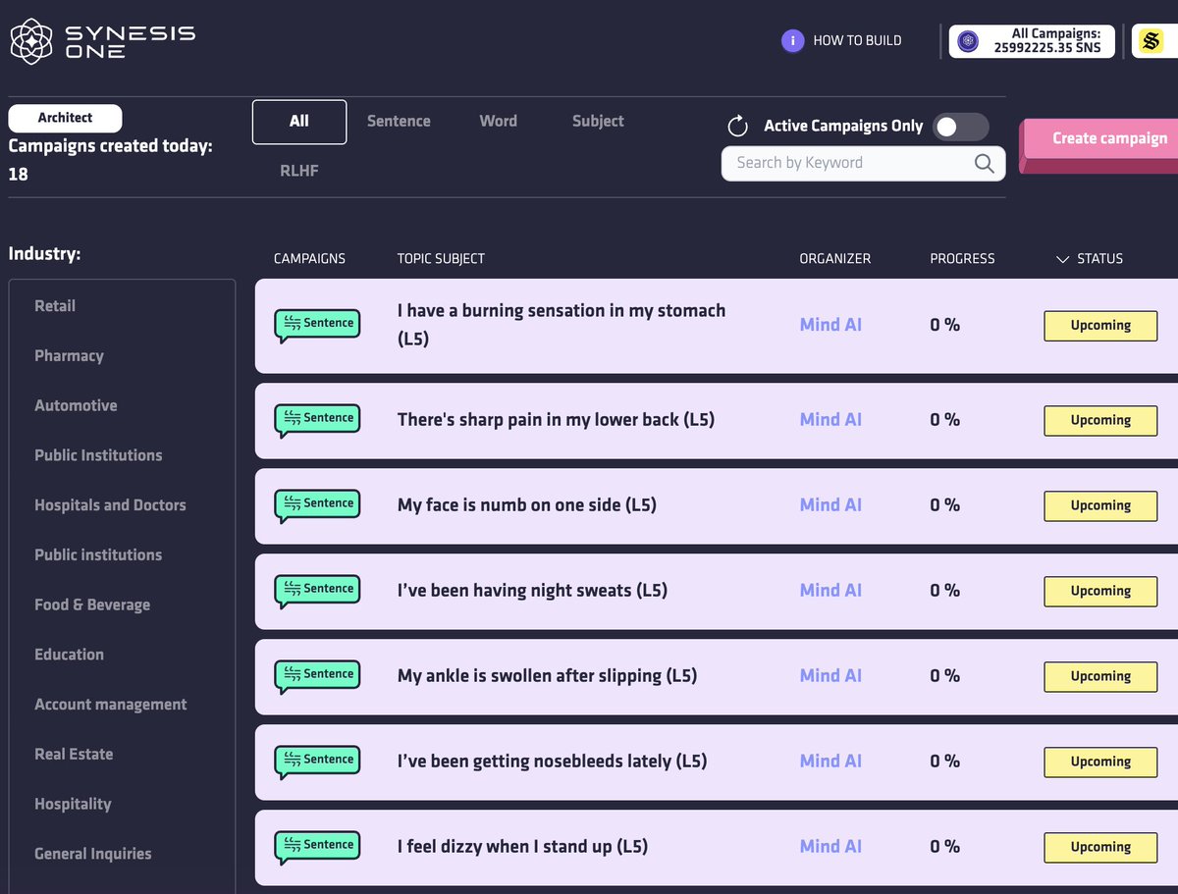Click the Synesis One logo icon
The width and height of the screenshot is (1178, 894).
click(29, 40)
